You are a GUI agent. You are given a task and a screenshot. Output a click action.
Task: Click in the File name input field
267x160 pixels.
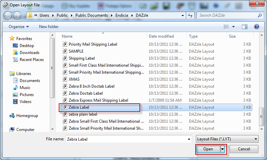(126, 139)
